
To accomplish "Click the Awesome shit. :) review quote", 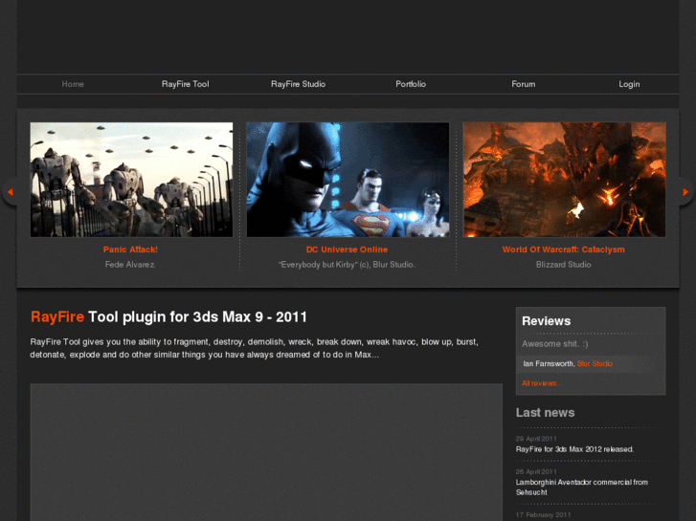I will [555, 343].
